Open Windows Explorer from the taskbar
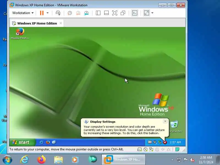220x165 pixels. 58,160
